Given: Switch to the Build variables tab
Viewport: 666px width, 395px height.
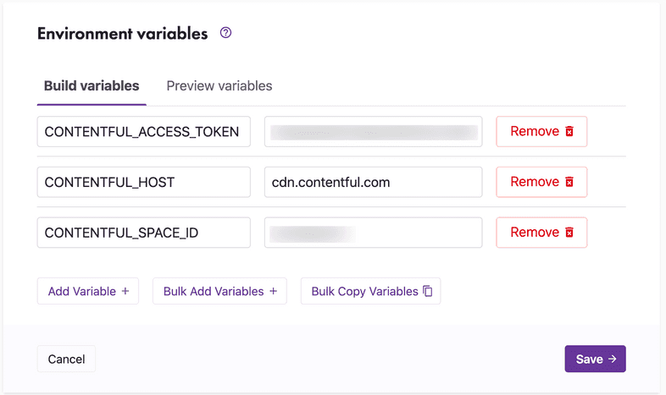Looking at the screenshot, I should click(x=92, y=86).
